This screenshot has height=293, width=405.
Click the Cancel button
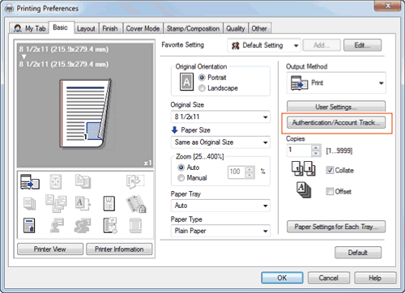(x=328, y=278)
